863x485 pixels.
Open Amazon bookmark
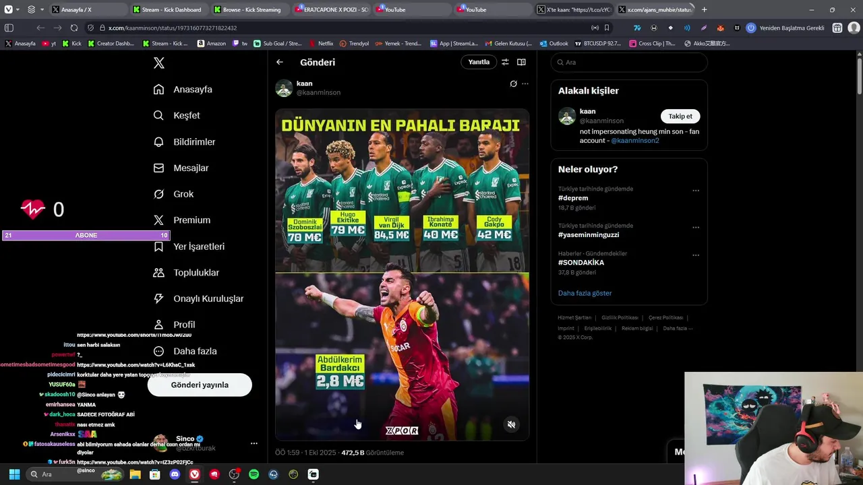pos(211,43)
